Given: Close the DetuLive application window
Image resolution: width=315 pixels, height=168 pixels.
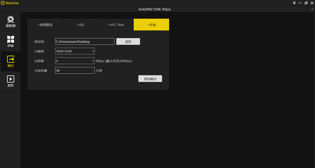Looking at the screenshot, I should (x=312, y=3).
